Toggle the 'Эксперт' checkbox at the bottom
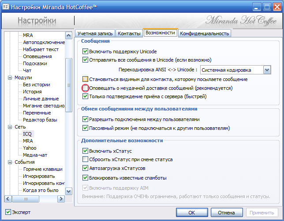The height and width of the screenshot is (221, 284). [x=8, y=212]
